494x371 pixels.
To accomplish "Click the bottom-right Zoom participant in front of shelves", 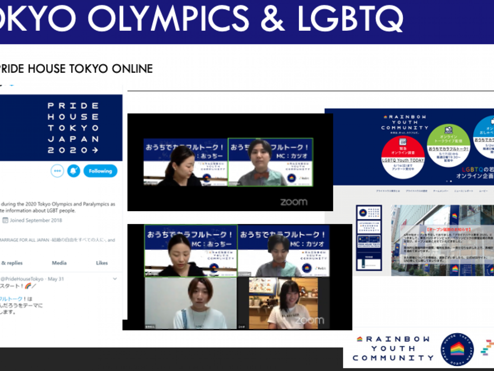I will pos(283,303).
